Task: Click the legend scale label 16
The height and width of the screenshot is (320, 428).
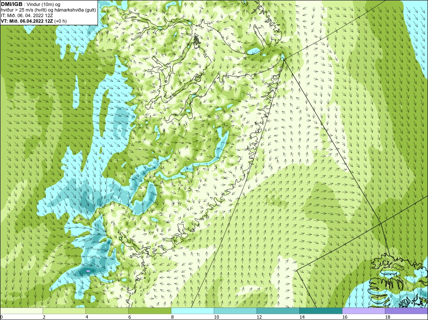Action: pos(345,317)
